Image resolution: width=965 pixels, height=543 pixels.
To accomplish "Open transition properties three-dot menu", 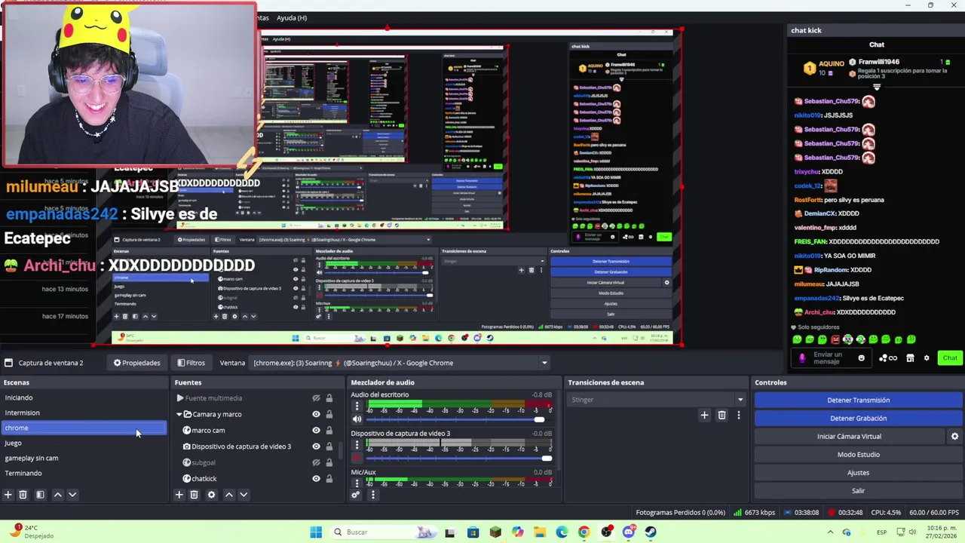I will pyautogui.click(x=739, y=415).
